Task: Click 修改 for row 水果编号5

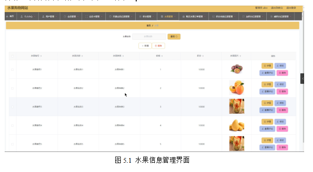Action: (280, 140)
